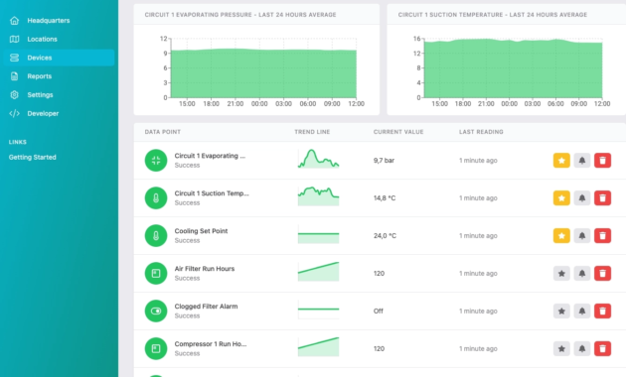
Task: Click the Compressor 1 Run Ho... name
Action: point(211,344)
